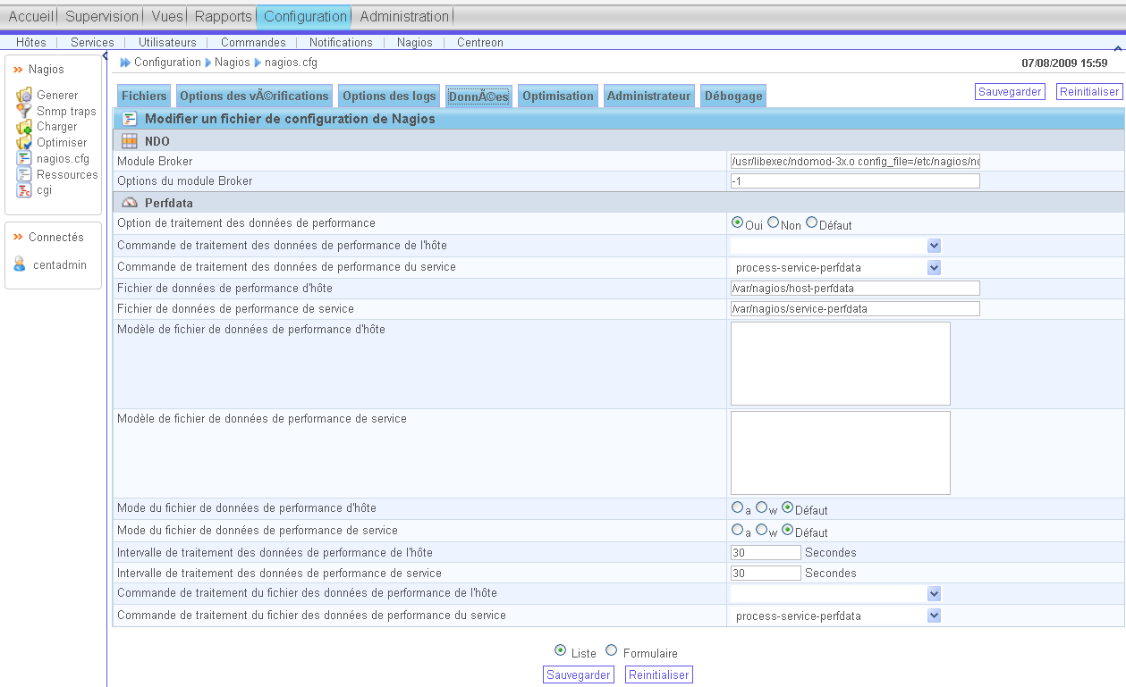Click the bottom Reinitialiser button
The height and width of the screenshot is (687, 1126).
click(x=658, y=675)
